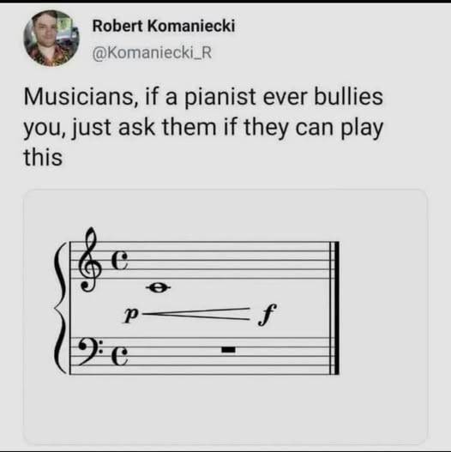Click the tweet text starting with Musicians

[203, 127]
